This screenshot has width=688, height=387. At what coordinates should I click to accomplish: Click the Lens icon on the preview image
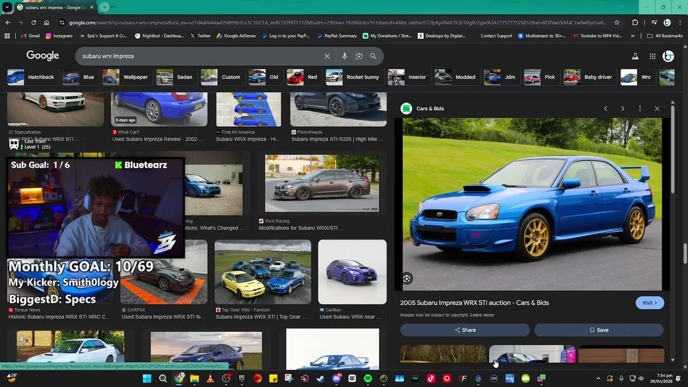[407, 278]
